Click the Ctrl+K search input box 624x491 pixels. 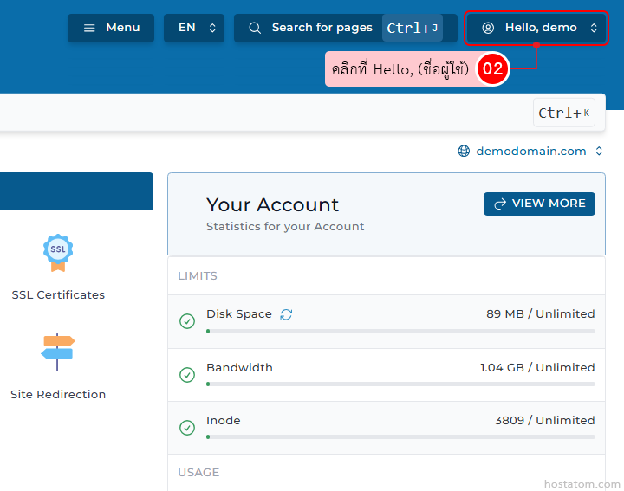coord(260,113)
